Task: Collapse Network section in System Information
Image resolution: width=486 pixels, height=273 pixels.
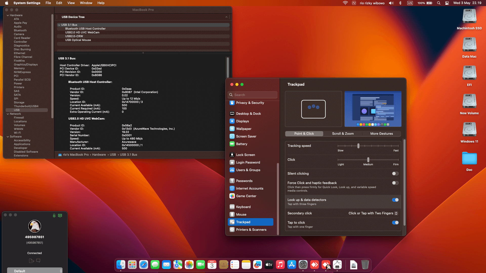Action: click(x=8, y=114)
